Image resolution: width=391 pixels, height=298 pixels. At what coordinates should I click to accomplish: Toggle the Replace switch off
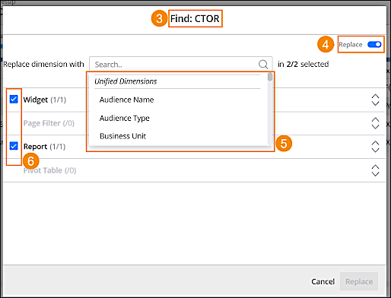[374, 45]
